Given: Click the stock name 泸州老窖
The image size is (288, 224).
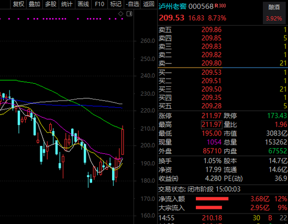Looking at the screenshot, I should point(172,6).
